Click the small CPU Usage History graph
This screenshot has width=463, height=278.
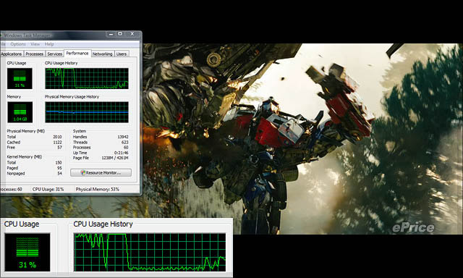click(87, 79)
